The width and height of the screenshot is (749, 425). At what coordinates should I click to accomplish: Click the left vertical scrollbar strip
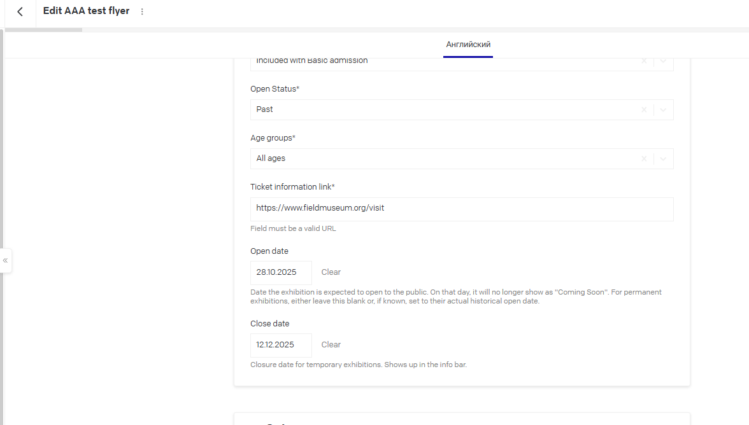[2, 191]
